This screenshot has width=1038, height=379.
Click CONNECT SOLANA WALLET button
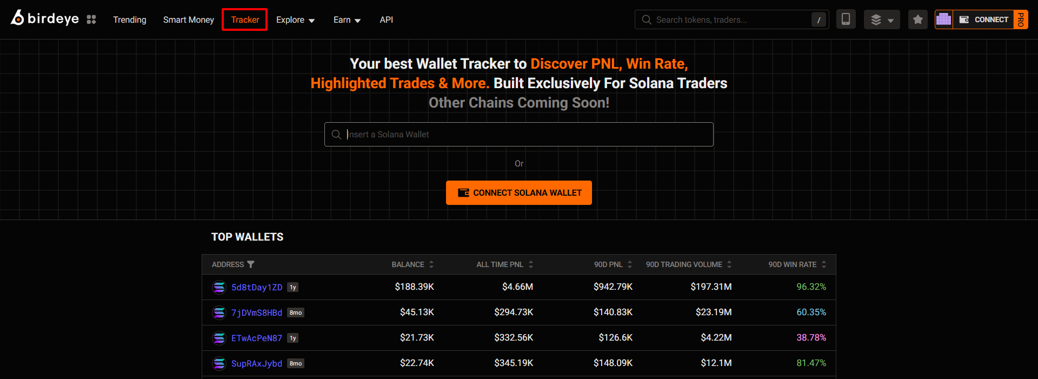pos(519,192)
